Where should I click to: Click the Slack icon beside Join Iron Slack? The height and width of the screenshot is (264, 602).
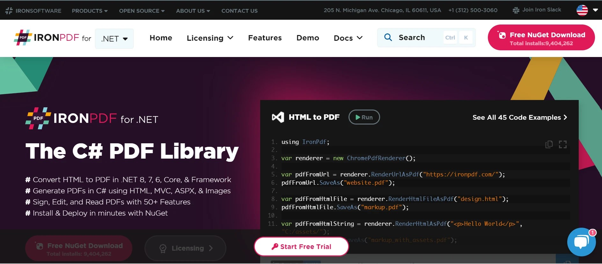coord(516,10)
